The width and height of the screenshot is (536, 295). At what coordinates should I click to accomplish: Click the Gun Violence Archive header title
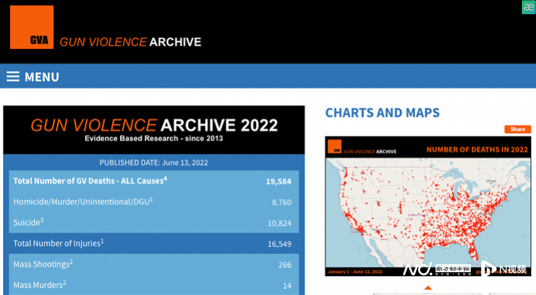click(x=130, y=42)
